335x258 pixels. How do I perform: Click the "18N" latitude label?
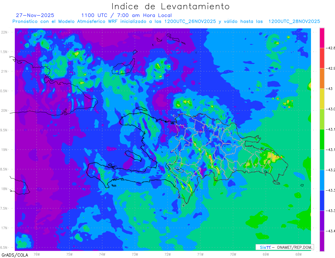[4, 189]
